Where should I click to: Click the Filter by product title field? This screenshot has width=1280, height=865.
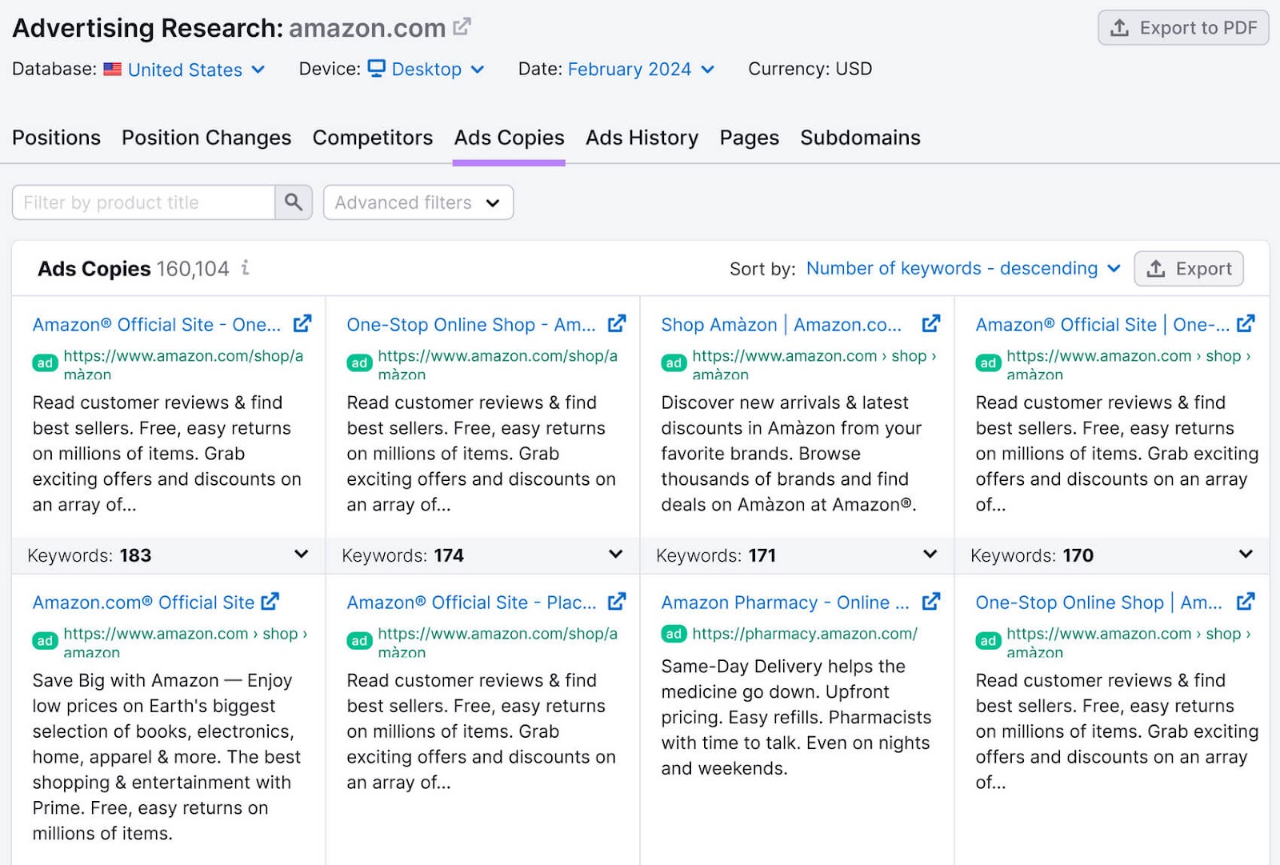click(144, 202)
